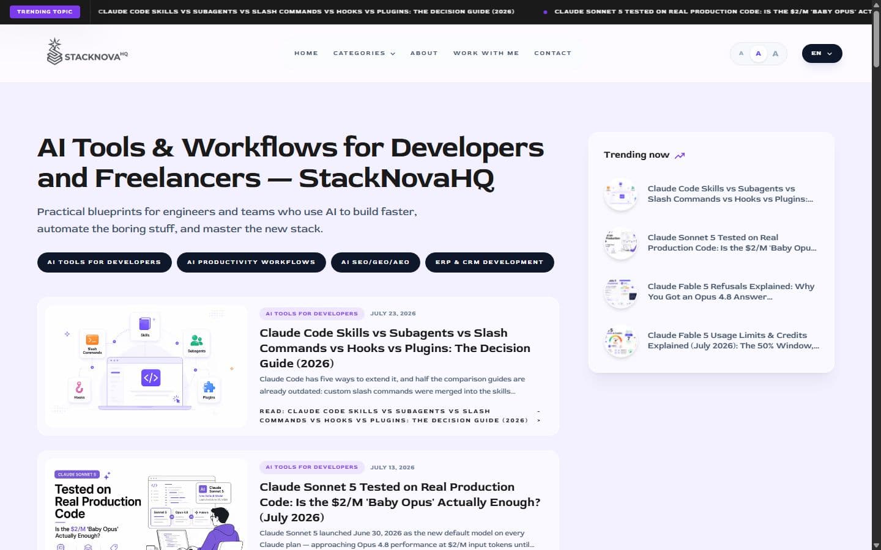Image resolution: width=881 pixels, height=550 pixels.
Task: Open thumbnail for Fable 5 Usage Limits item
Action: (x=620, y=341)
